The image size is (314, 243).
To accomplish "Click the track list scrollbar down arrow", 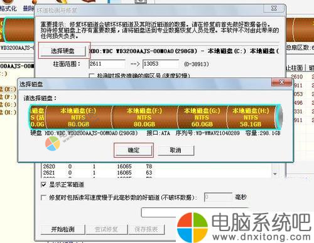I will pyautogui.click(x=275, y=173).
